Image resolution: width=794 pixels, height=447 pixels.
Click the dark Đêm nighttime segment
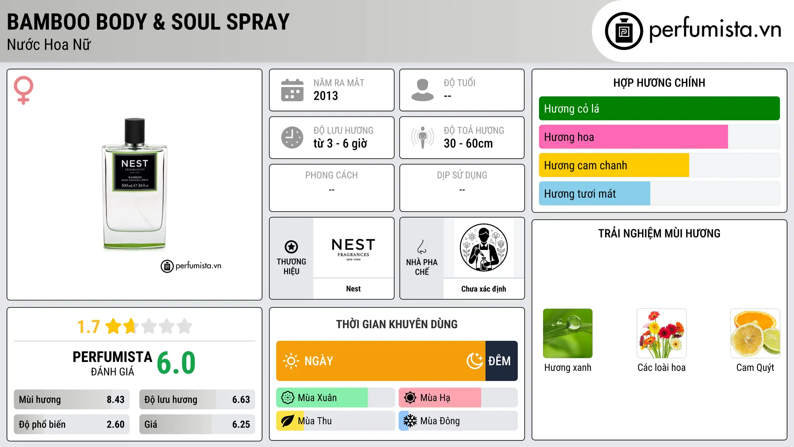501,361
